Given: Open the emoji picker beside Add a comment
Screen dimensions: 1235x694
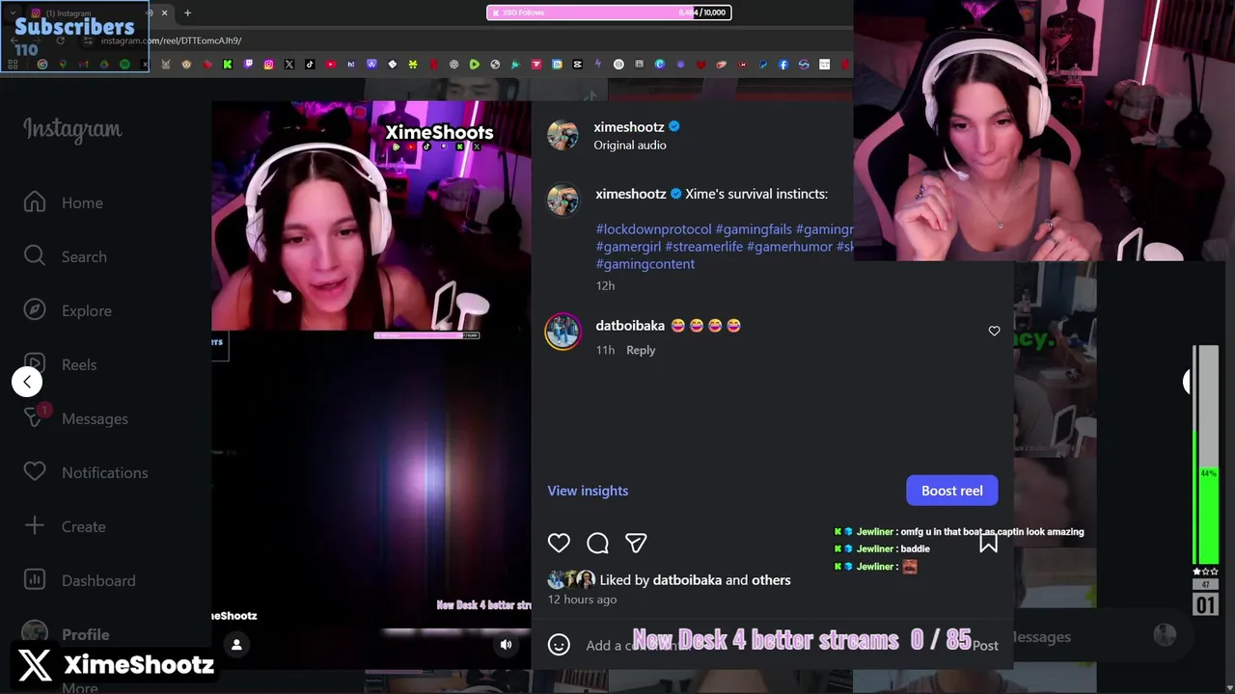Looking at the screenshot, I should pyautogui.click(x=559, y=645).
